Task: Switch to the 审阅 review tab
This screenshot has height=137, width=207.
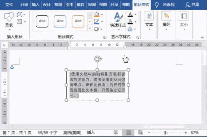Action: point(92,5)
